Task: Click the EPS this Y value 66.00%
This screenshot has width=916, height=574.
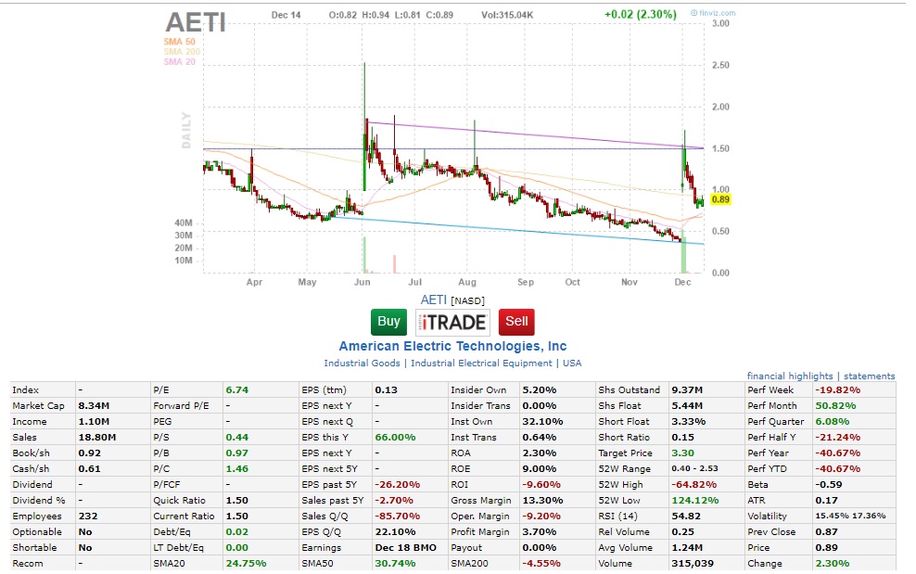Action: (396, 437)
